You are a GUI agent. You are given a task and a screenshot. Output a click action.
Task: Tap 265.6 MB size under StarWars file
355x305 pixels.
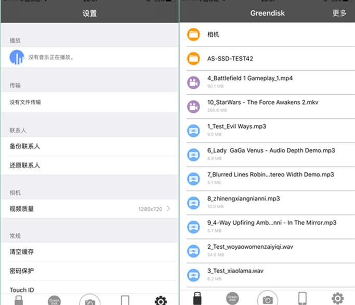[217, 110]
